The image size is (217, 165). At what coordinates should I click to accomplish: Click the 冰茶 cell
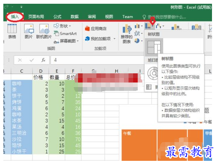[x=22, y=120]
